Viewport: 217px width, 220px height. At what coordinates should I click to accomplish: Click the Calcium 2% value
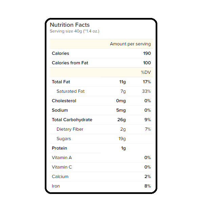point(147,177)
